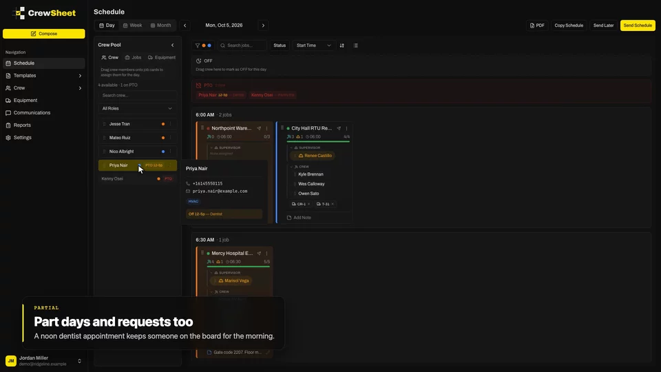Select the Equipment tab in Crew Pool
The height and width of the screenshot is (372, 661).
[161, 57]
